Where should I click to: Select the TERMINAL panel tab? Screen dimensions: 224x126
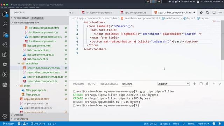127,84
